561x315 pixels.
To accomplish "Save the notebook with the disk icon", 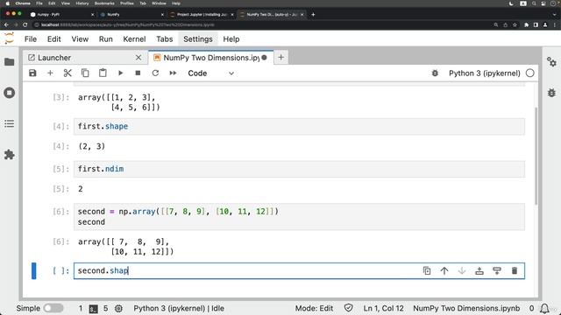I will pos(32,73).
